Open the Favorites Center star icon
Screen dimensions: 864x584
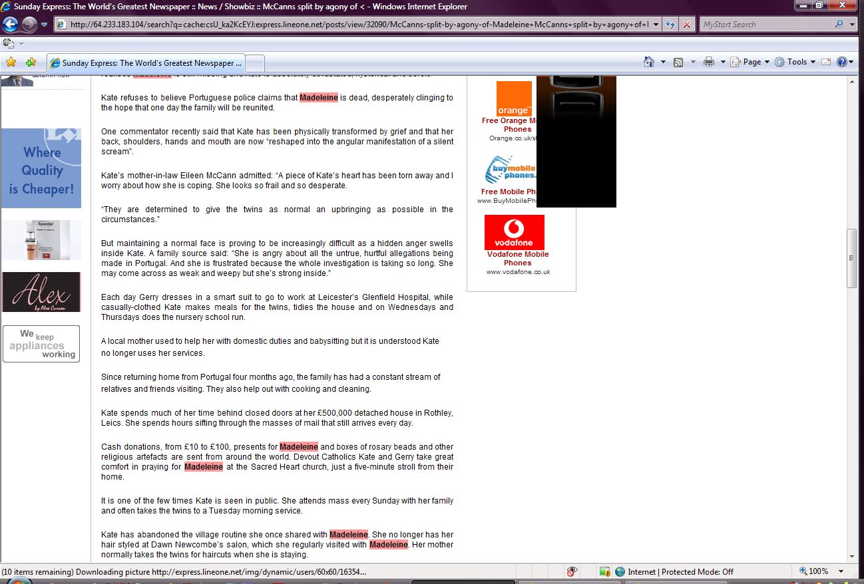coord(11,63)
